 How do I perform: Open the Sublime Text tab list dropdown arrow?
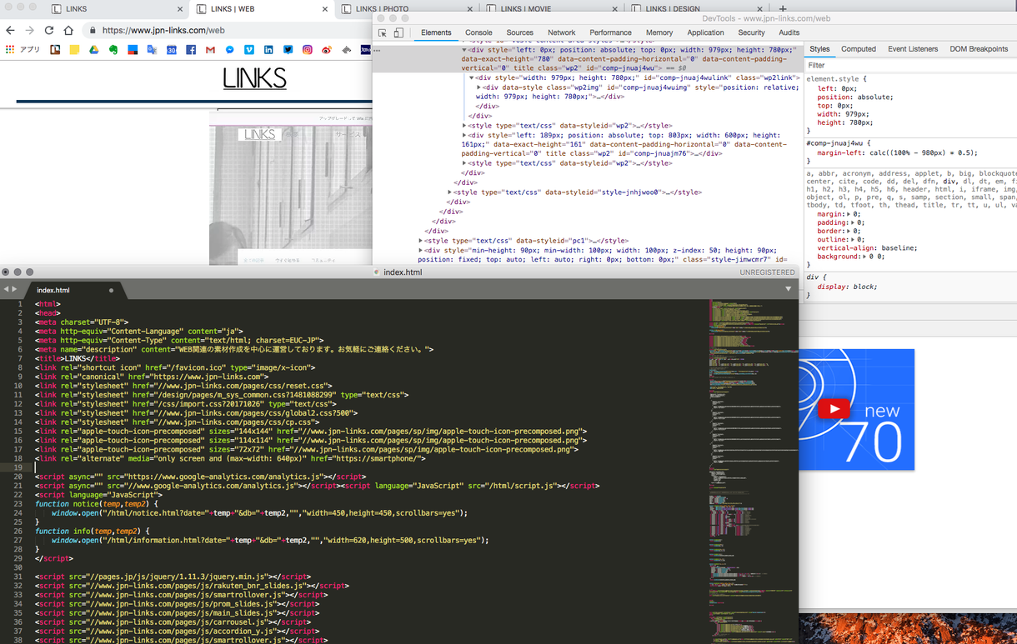point(789,289)
